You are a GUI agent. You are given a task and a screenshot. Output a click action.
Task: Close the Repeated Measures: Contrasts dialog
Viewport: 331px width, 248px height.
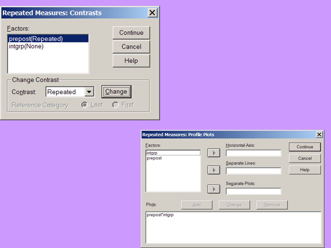click(x=152, y=13)
